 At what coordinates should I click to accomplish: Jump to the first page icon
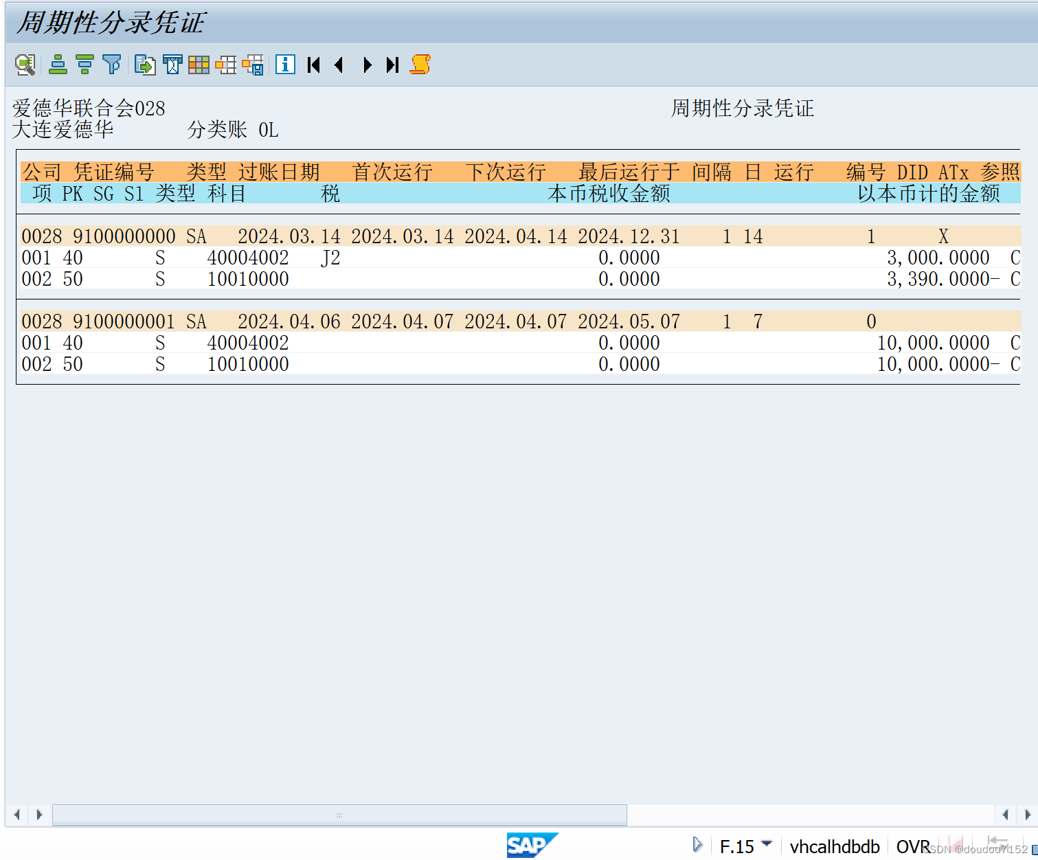pos(313,65)
